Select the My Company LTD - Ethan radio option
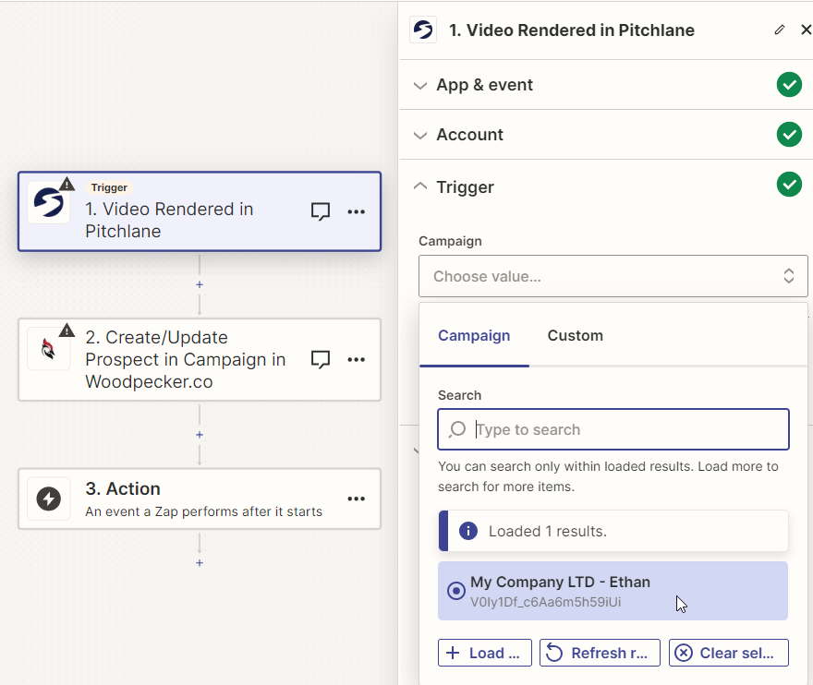This screenshot has width=813, height=685. click(456, 591)
